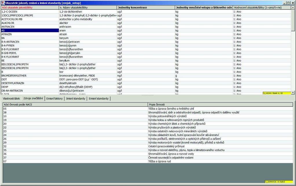Go to the Emisní standardy tab
The height and width of the screenshot is (186, 296).
(x=99, y=98)
